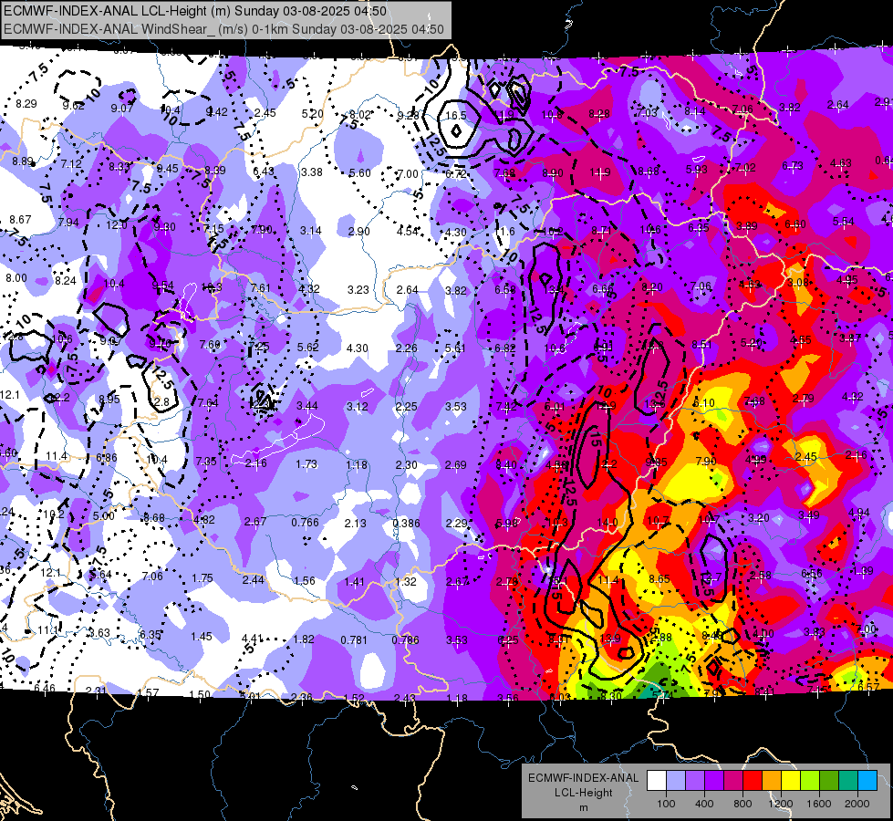Click the wind shear value 2.29 on the map
The width and height of the screenshot is (893, 821).
[456, 523]
